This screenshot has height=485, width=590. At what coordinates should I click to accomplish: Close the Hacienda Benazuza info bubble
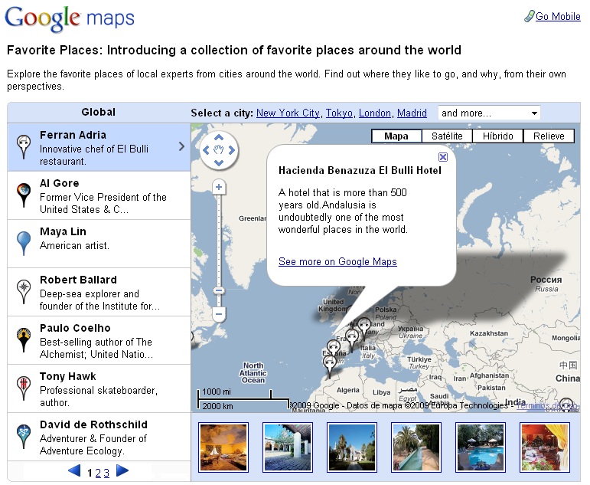pyautogui.click(x=443, y=156)
